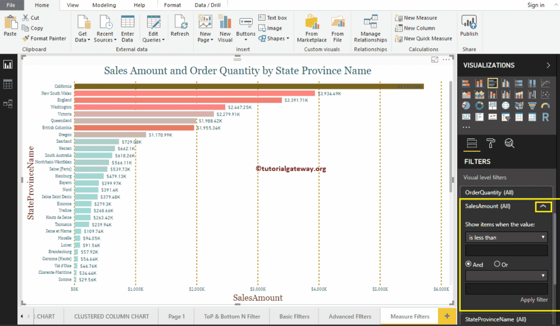Open the Advanced Filters page tab
The width and height of the screenshot is (560, 326).
(349, 316)
